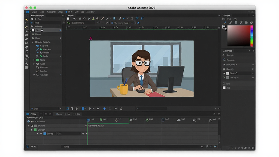Select the stamp icon in the top toolbar
The image size is (279, 157).
[x=80, y=19]
